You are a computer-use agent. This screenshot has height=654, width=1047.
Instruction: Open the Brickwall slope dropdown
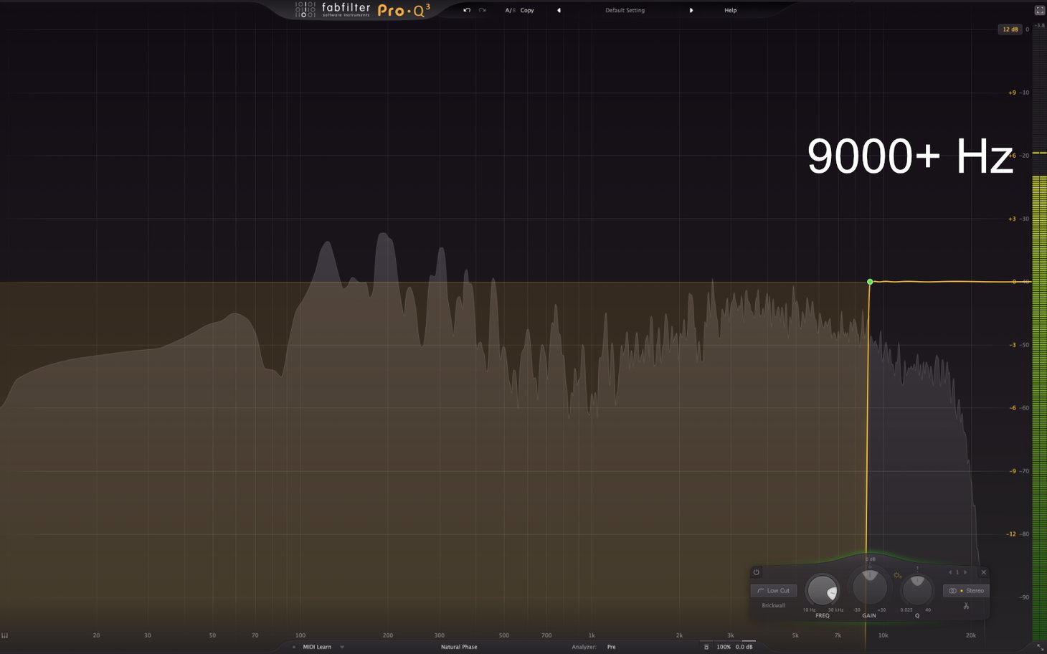coord(773,605)
